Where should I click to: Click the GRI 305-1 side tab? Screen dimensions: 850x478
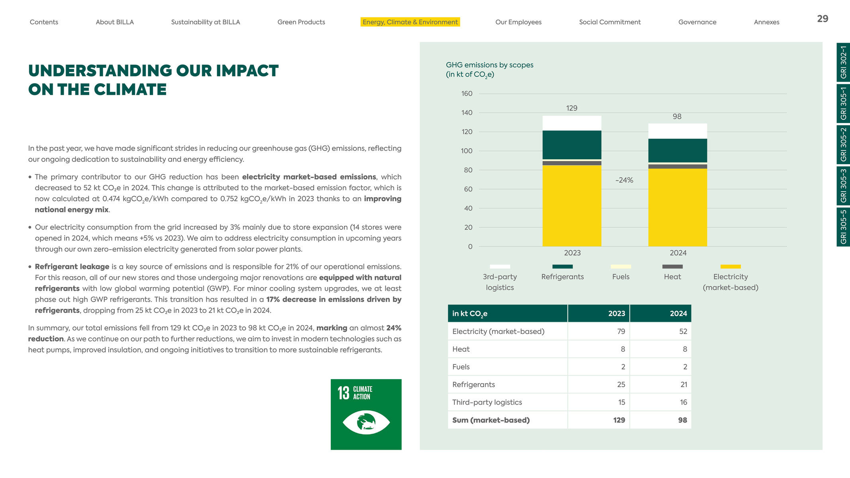(x=843, y=104)
